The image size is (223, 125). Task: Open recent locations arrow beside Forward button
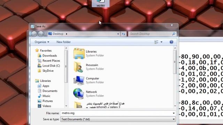46,34
